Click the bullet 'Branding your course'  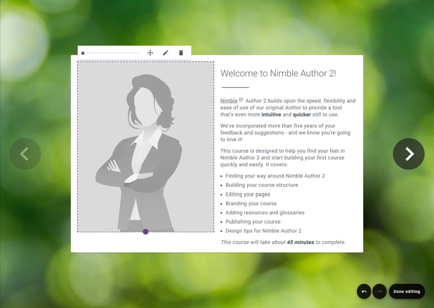point(251,204)
